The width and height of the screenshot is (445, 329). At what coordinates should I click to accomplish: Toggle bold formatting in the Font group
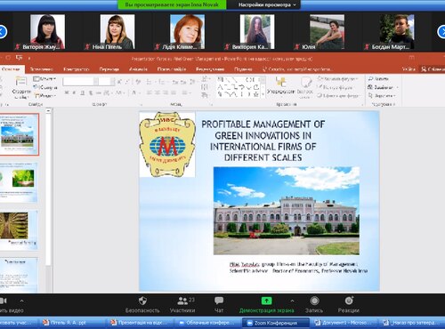coord(67,92)
